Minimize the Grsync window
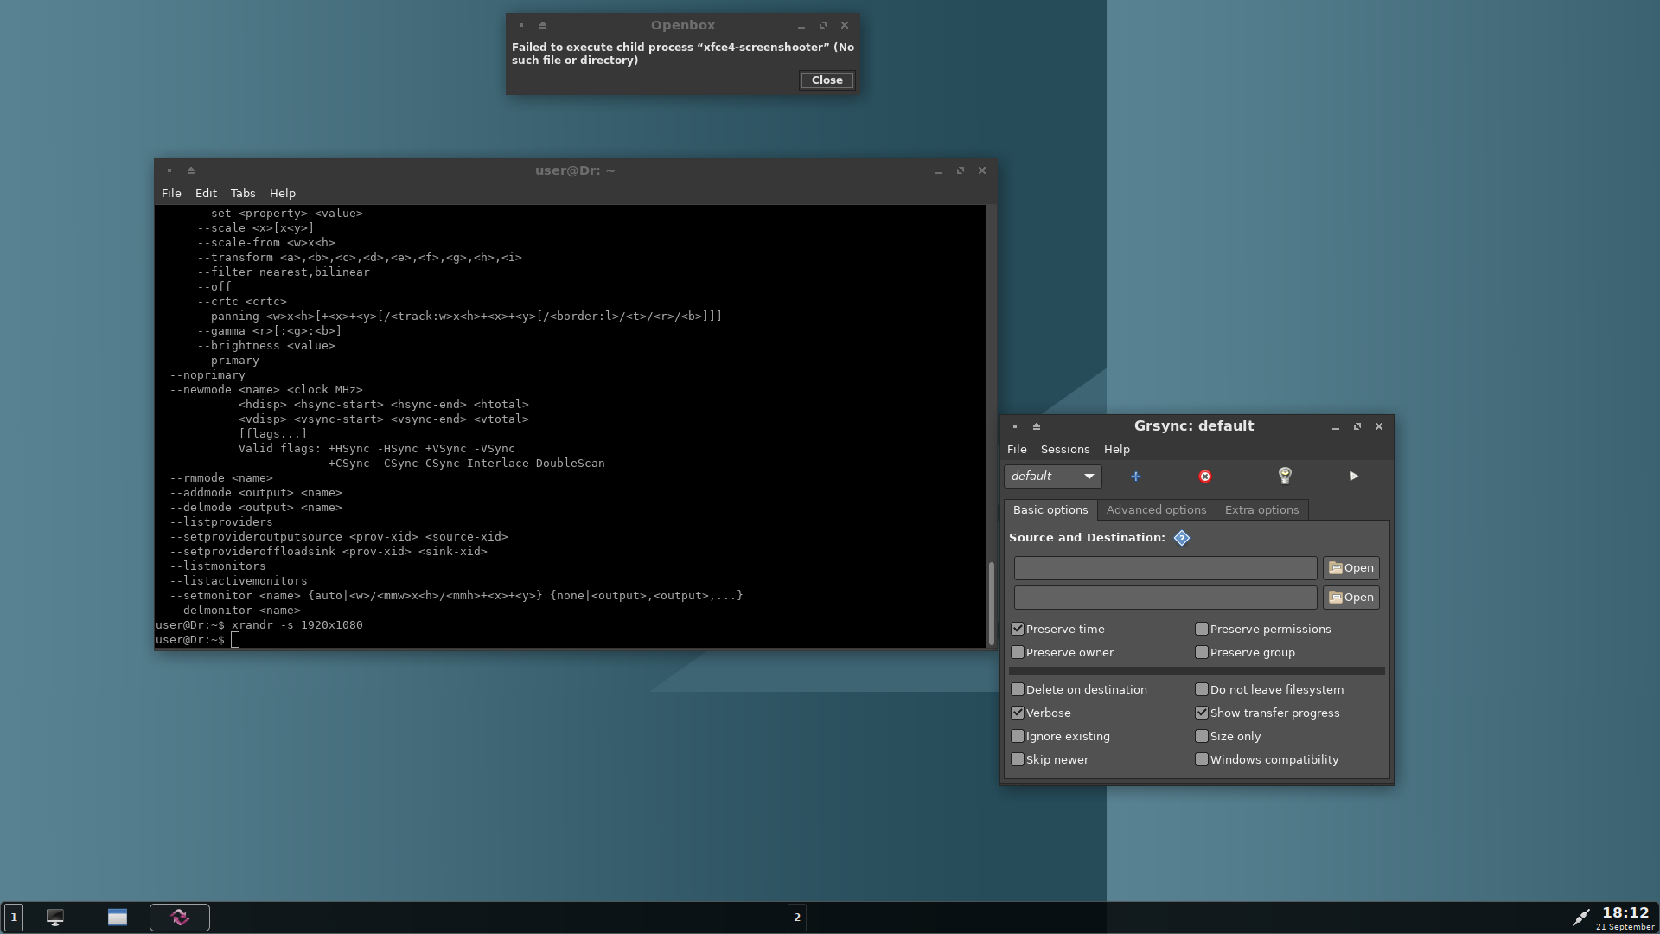The width and height of the screenshot is (1660, 934). (x=1336, y=426)
